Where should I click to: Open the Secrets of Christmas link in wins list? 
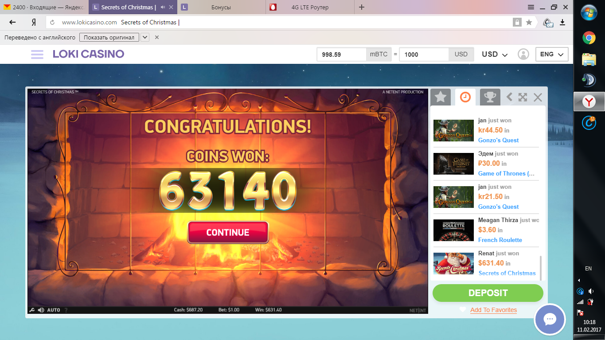tap(507, 273)
